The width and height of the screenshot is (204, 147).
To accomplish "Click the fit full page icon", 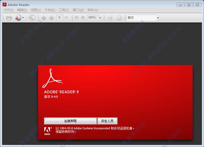I will [119, 18].
